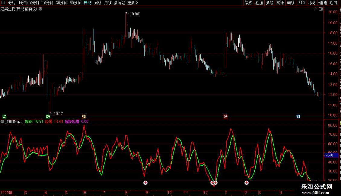
Task: Click the green 减 event marker
Action: click(4, 117)
